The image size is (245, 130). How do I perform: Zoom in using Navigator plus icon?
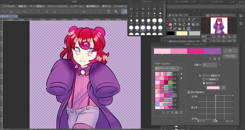pos(219,37)
